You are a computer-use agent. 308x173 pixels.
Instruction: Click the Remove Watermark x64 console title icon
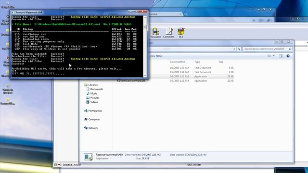coord(13,12)
